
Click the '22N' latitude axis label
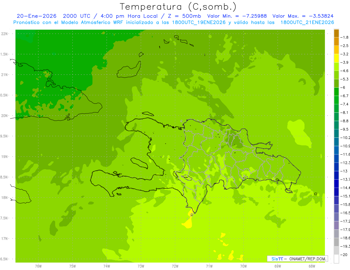pyautogui.click(x=4, y=34)
